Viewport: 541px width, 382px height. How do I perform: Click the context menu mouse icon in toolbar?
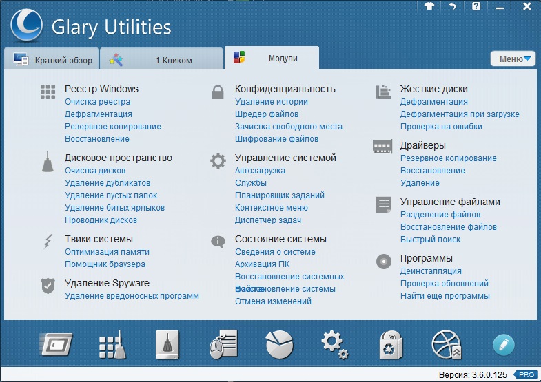(223, 344)
